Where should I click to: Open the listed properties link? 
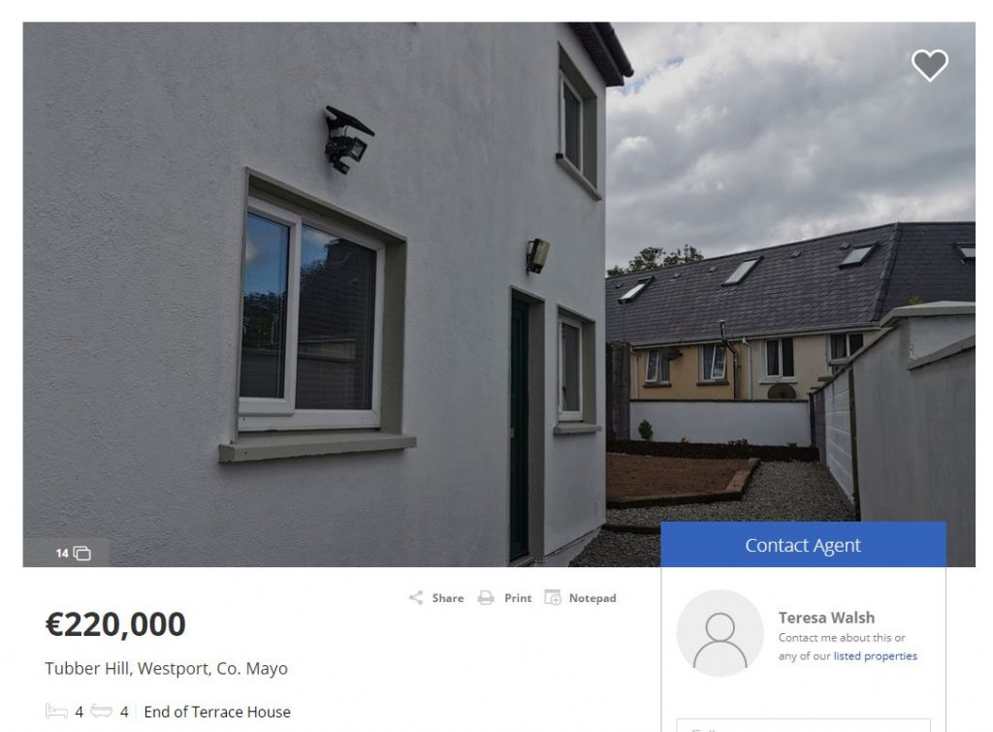(x=876, y=656)
